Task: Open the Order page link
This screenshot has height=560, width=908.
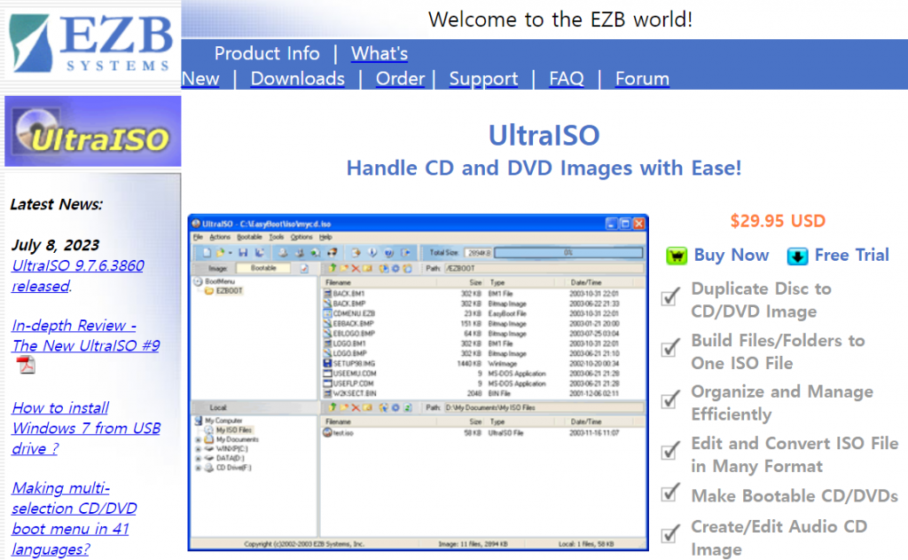Action: [x=400, y=79]
